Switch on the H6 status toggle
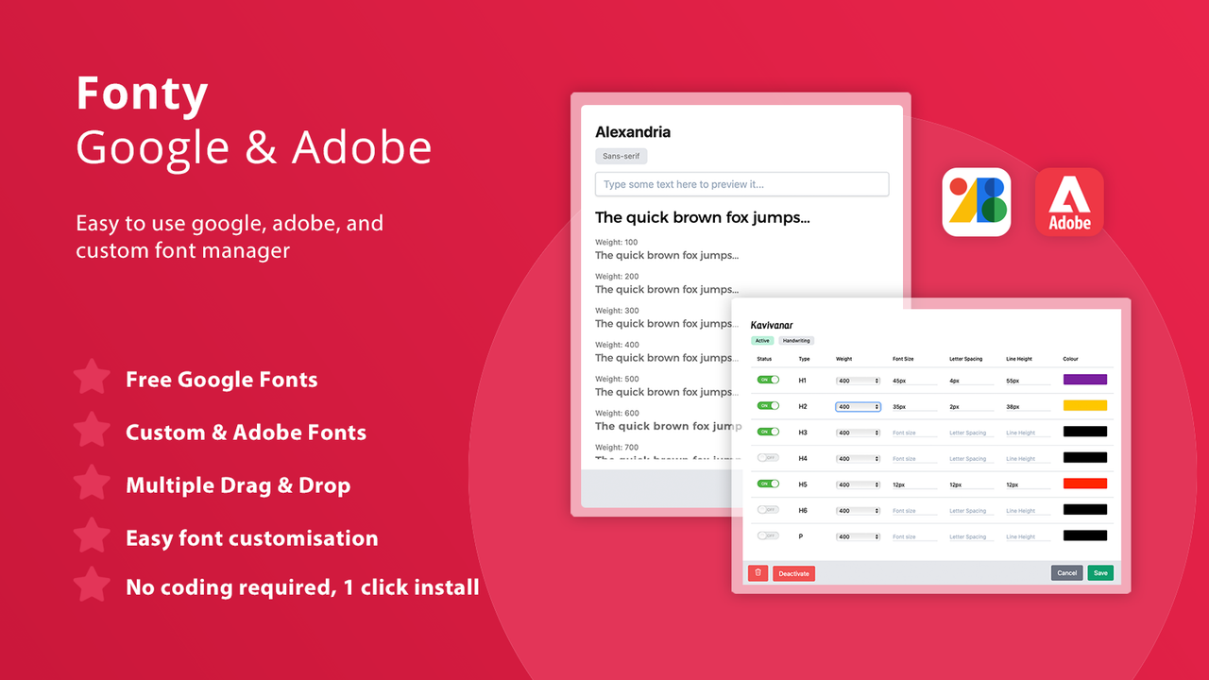The width and height of the screenshot is (1209, 680). tap(768, 510)
